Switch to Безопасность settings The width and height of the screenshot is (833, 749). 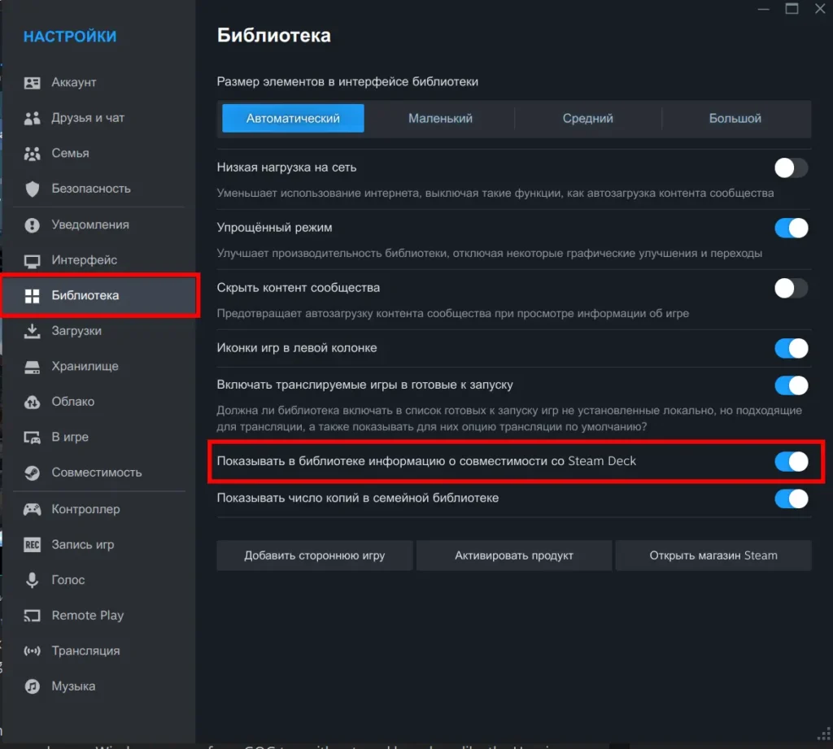(98, 189)
